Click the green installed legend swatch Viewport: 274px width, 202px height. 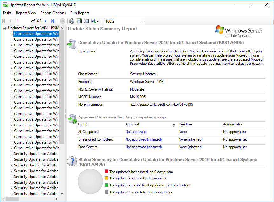(x=106, y=185)
